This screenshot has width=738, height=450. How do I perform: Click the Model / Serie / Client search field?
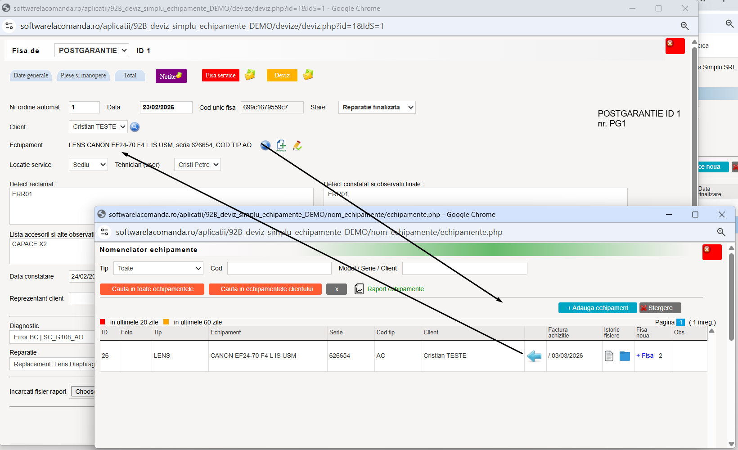[x=465, y=268]
